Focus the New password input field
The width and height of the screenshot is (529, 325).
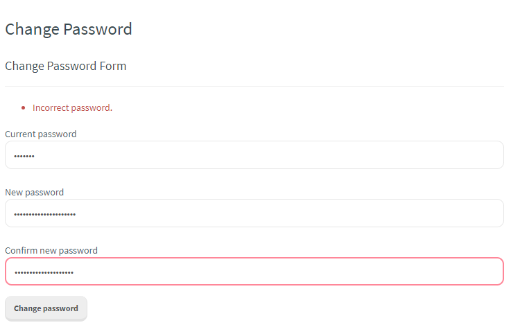pyautogui.click(x=254, y=213)
